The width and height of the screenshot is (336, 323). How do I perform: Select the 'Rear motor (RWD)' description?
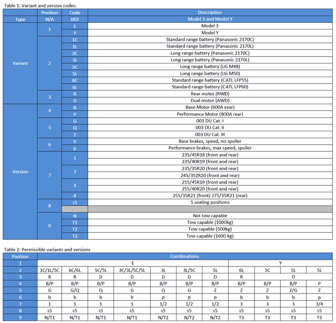(210, 94)
